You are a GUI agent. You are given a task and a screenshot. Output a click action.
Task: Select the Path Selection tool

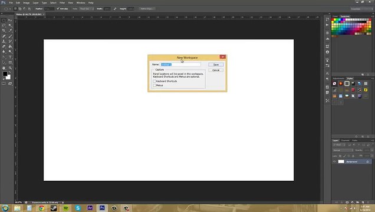coord(4,62)
